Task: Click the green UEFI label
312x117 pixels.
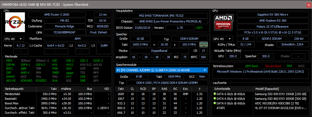Action: click(199, 28)
